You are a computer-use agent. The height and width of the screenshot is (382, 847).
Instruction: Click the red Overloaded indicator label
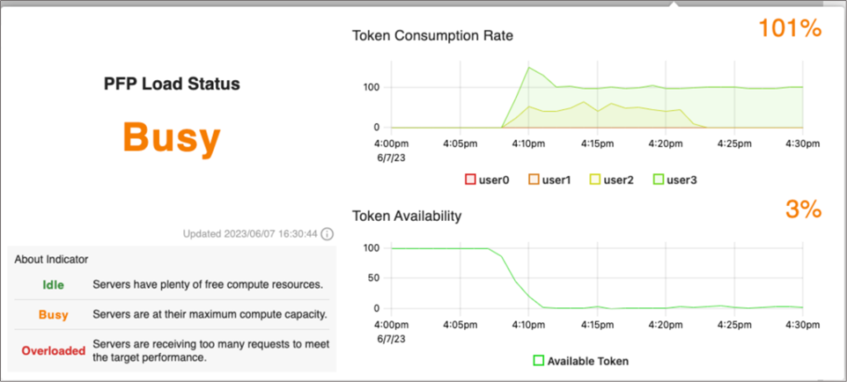pyautogui.click(x=54, y=350)
